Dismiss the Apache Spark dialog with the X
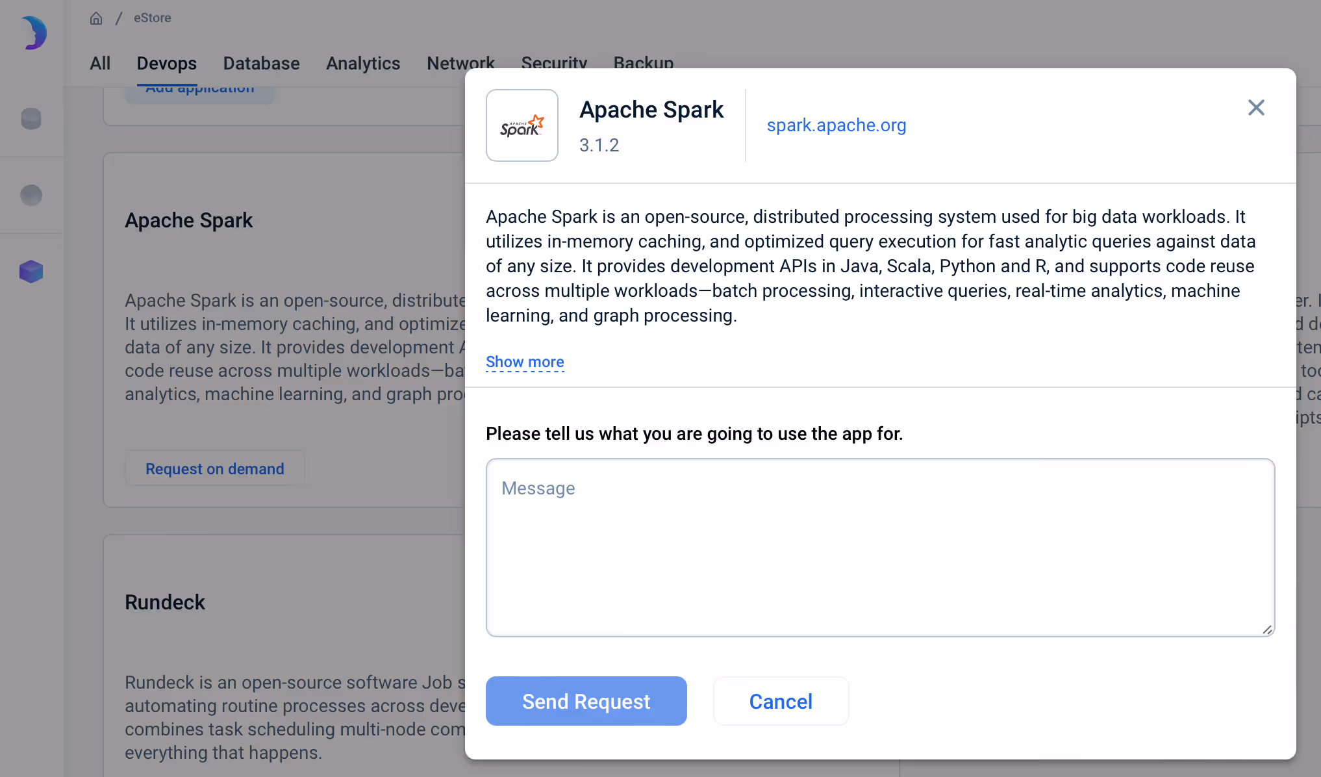This screenshot has height=777, width=1321. tap(1256, 107)
